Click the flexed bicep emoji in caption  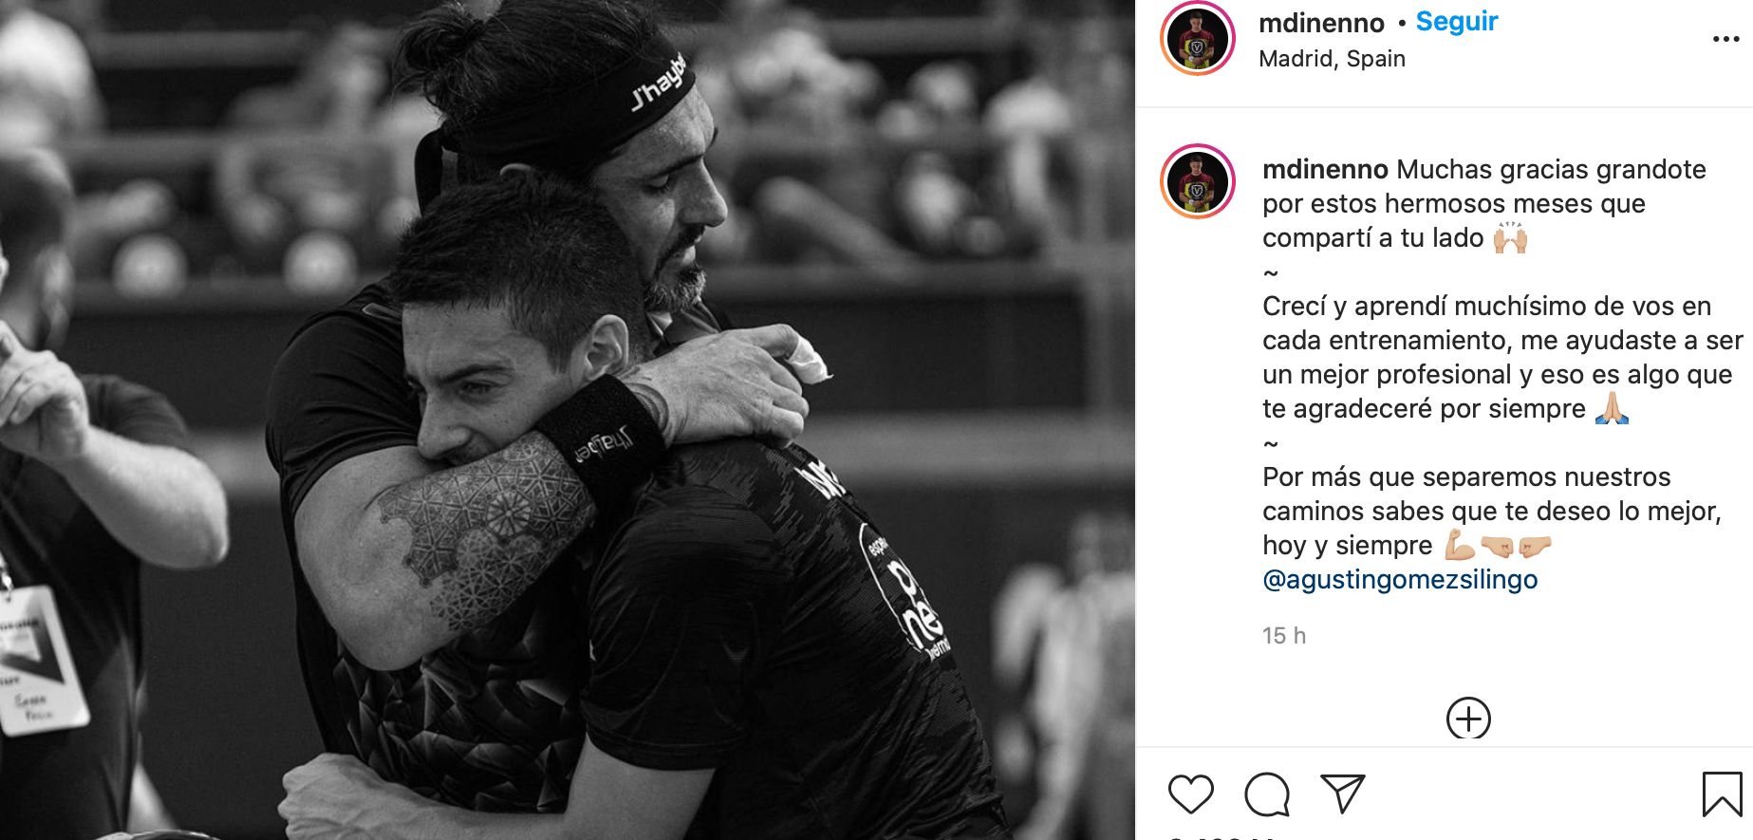pyautogui.click(x=1460, y=545)
